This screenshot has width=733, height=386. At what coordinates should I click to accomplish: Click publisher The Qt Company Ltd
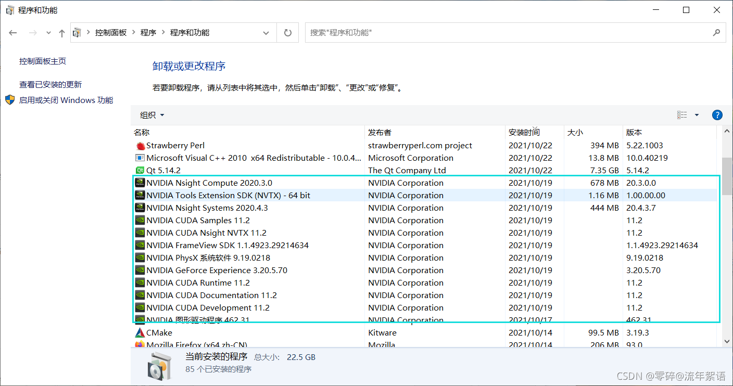pyautogui.click(x=407, y=171)
